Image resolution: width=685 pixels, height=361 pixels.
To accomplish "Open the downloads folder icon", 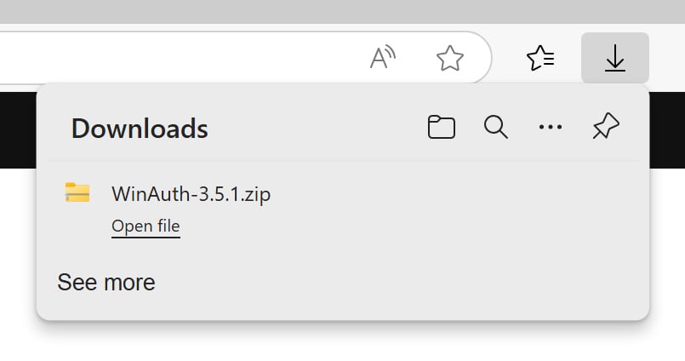I will [x=441, y=128].
